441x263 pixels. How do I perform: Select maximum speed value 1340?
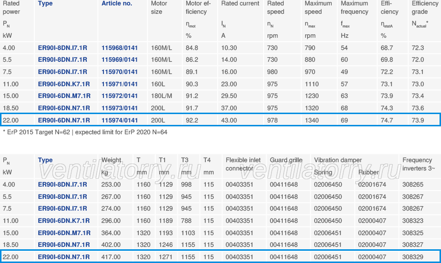tap(312, 120)
